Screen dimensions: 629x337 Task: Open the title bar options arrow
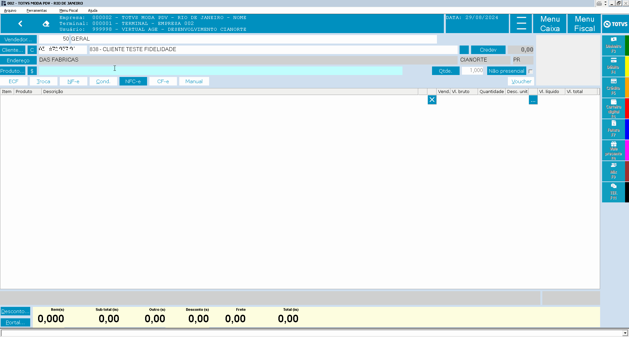(x=605, y=3)
